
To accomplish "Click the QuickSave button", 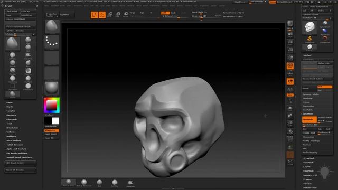I will (x=240, y=2).
